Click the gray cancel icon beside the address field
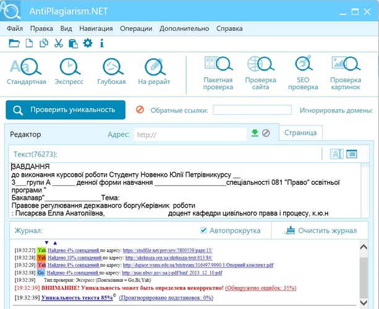379x309 pixels. [266, 133]
